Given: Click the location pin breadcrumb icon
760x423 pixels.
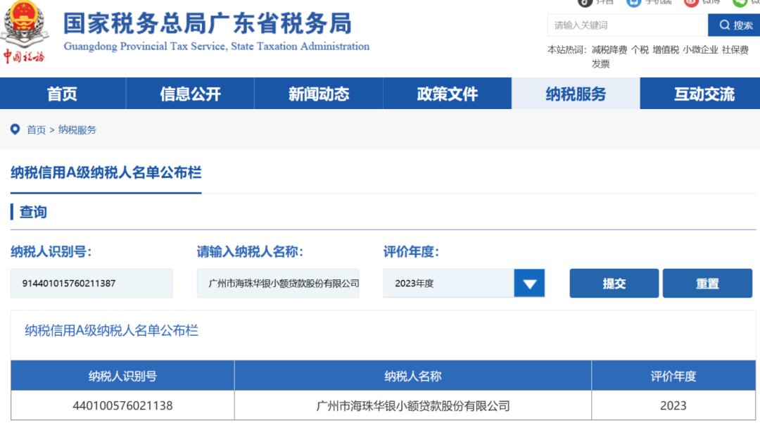Looking at the screenshot, I should pyautogui.click(x=15, y=130).
